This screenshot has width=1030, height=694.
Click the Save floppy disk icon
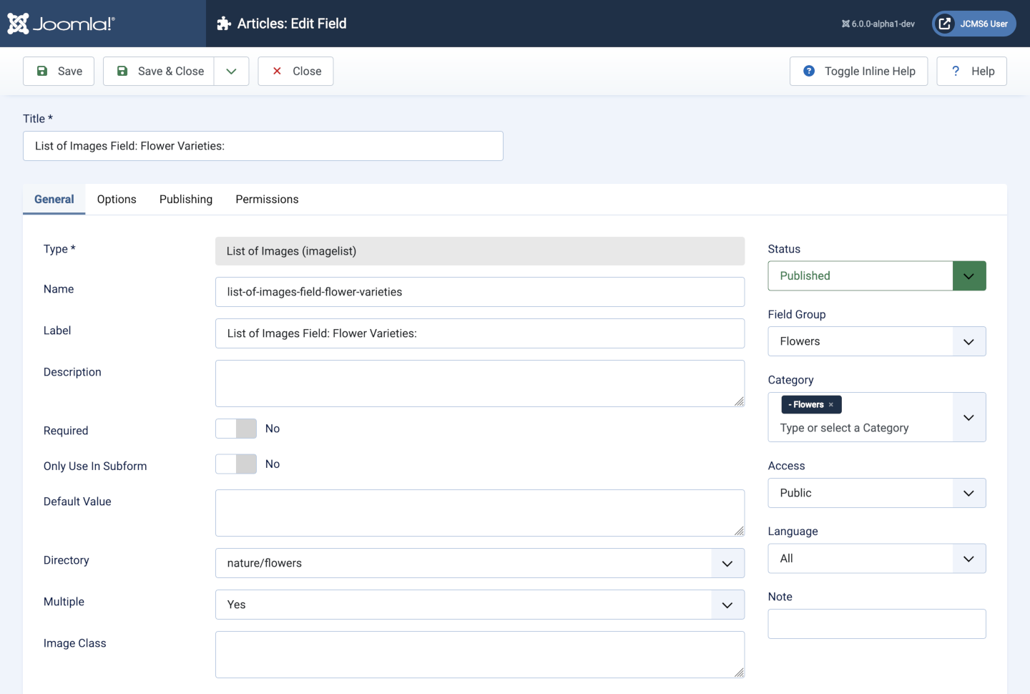tap(42, 71)
